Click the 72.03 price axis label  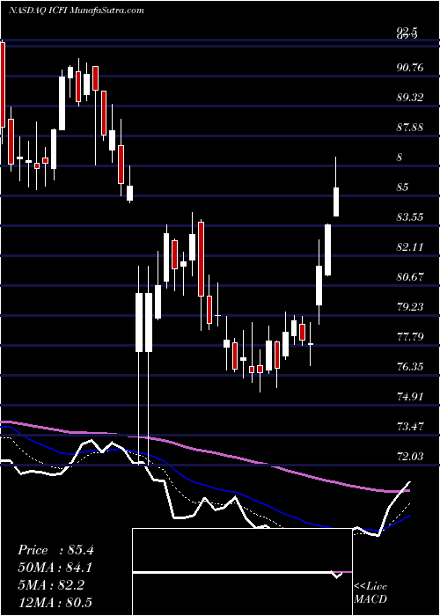410,456
